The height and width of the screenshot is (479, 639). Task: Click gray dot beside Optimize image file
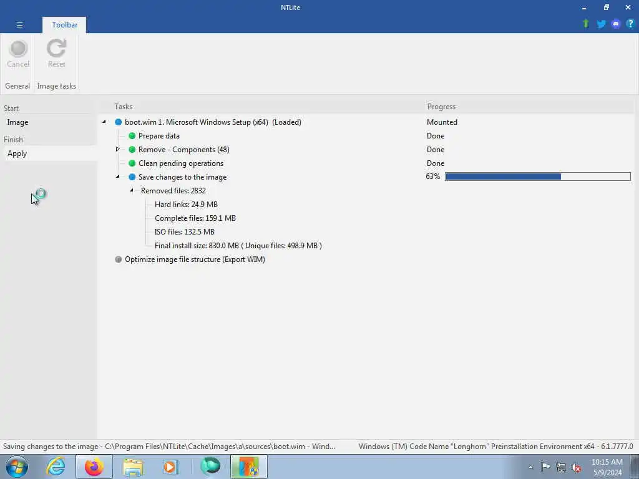pyautogui.click(x=118, y=259)
